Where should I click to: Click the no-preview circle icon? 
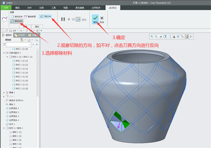tap(69, 19)
